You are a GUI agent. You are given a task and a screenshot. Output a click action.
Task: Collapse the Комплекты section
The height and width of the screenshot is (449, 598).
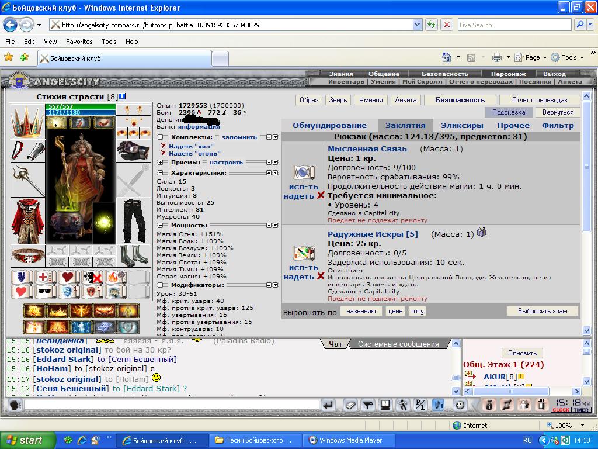[160, 137]
